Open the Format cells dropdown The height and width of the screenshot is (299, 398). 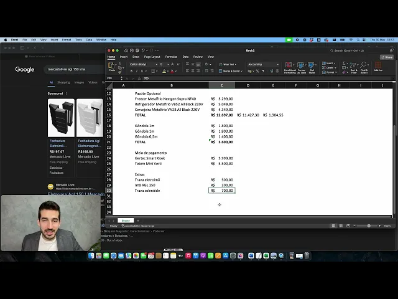click(329, 72)
